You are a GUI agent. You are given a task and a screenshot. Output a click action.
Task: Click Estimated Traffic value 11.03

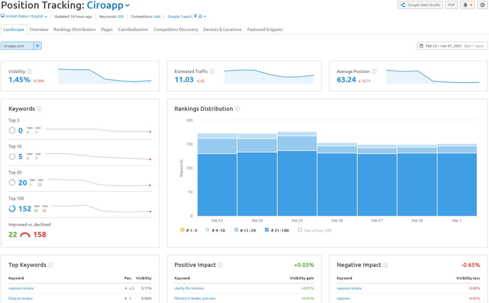click(184, 80)
